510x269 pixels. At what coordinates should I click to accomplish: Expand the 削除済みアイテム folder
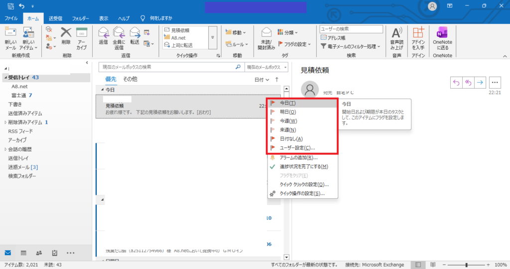[5, 122]
